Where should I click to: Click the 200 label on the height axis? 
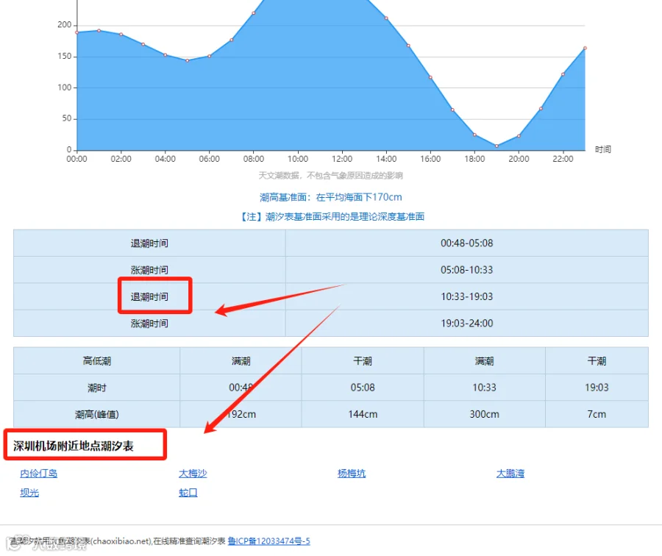[64, 25]
